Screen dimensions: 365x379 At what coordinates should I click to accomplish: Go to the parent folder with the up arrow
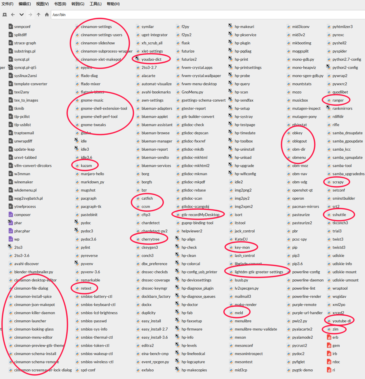39,15
